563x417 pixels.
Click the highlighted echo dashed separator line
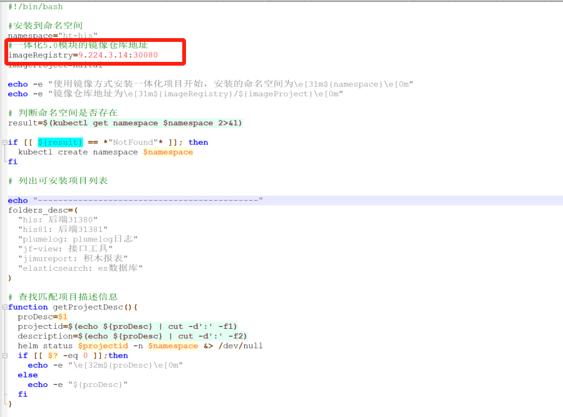pyautogui.click(x=135, y=201)
